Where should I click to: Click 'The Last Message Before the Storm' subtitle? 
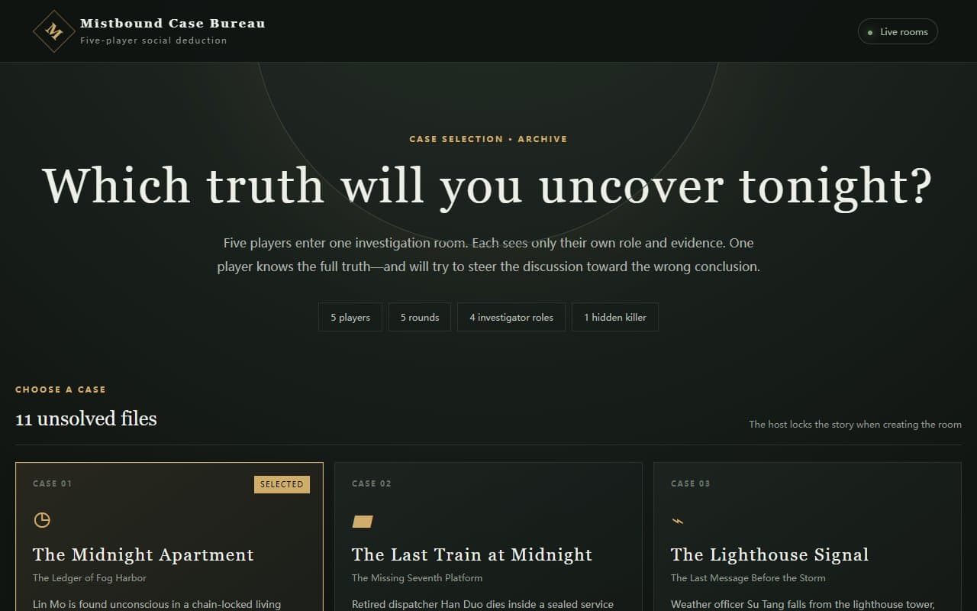click(748, 578)
